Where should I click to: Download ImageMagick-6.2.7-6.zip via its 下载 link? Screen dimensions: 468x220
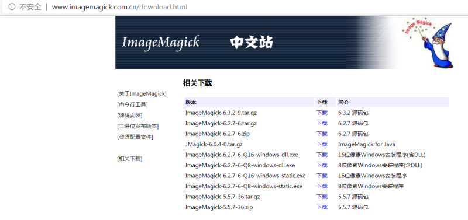322,134
